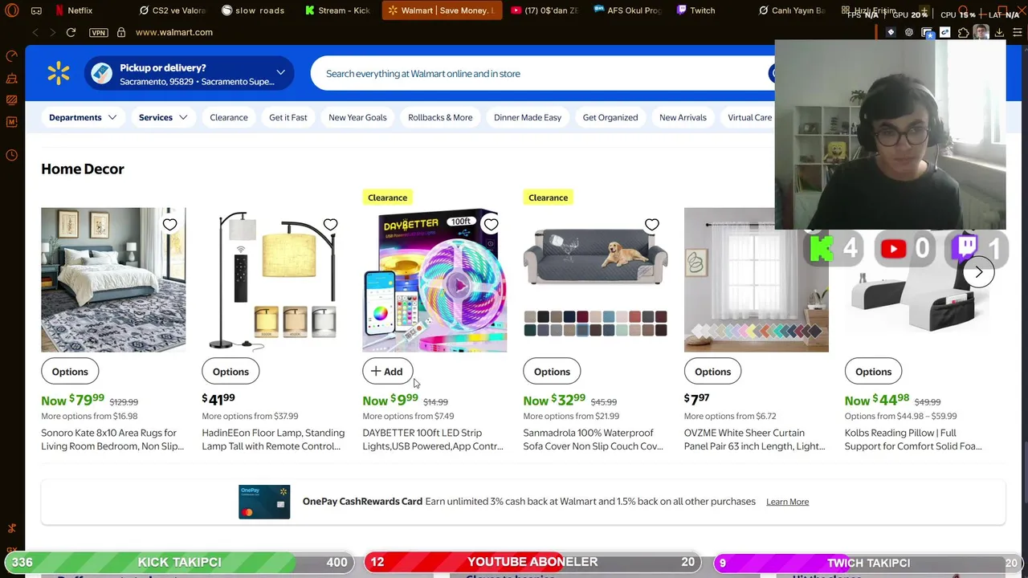Click the striped screen icon in Opera sidebar
The height and width of the screenshot is (578, 1028).
pos(11,100)
